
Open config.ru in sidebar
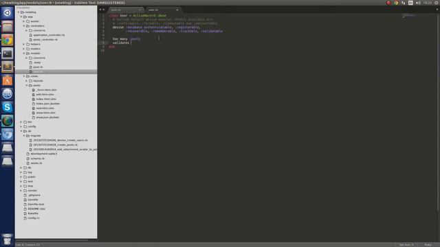pyautogui.click(x=34, y=218)
